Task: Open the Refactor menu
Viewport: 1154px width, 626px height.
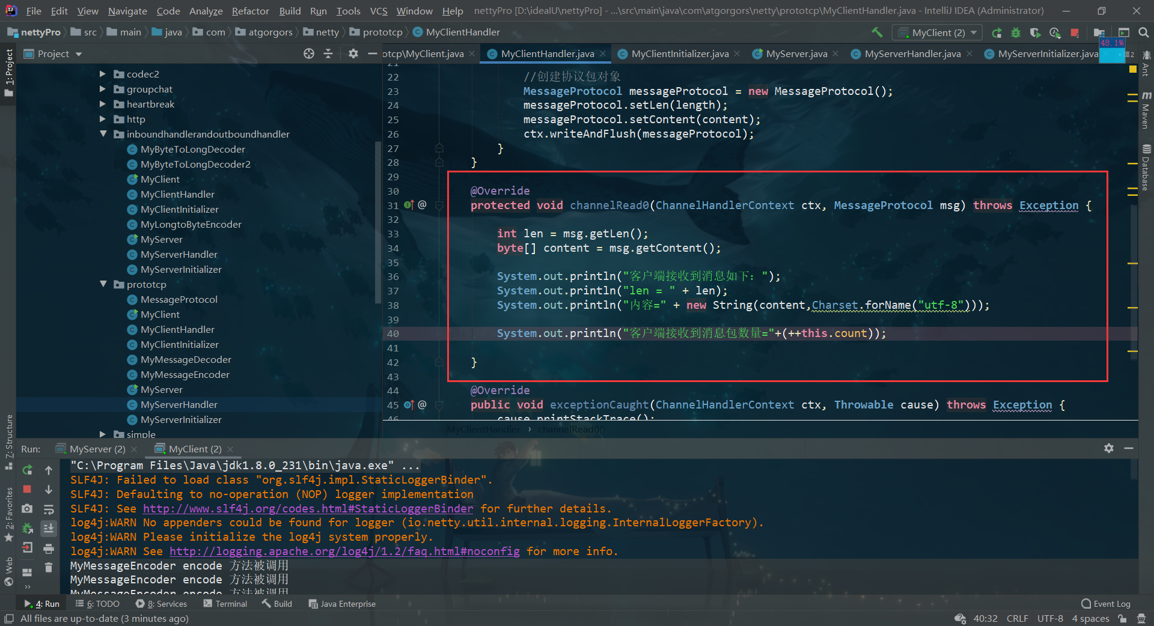Action: point(250,11)
